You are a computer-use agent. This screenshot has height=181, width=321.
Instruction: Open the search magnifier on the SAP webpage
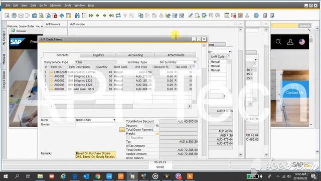click(x=278, y=42)
